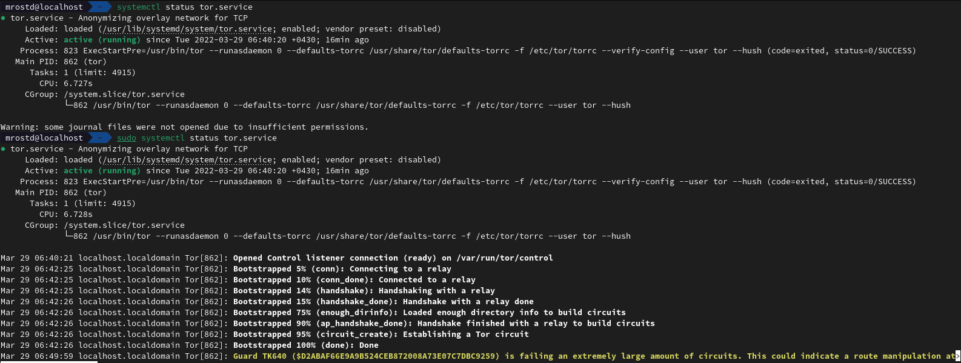961x363 pixels.
Task: Click the "Opened Control listener connection" log entry
Action: coord(393,258)
